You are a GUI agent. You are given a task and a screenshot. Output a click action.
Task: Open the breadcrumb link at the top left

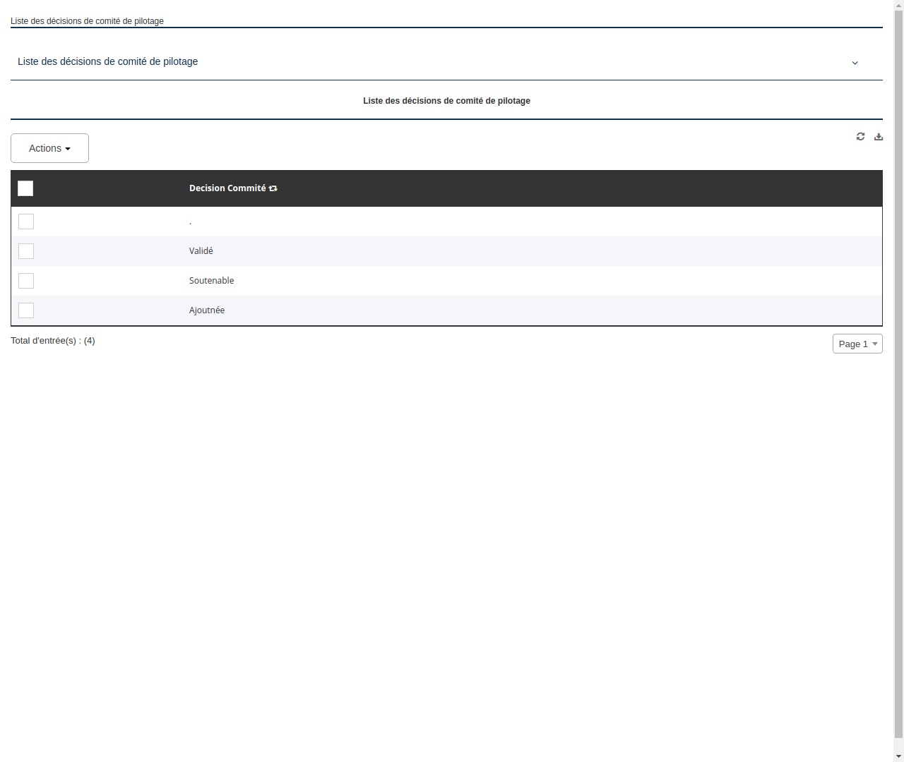(x=87, y=21)
